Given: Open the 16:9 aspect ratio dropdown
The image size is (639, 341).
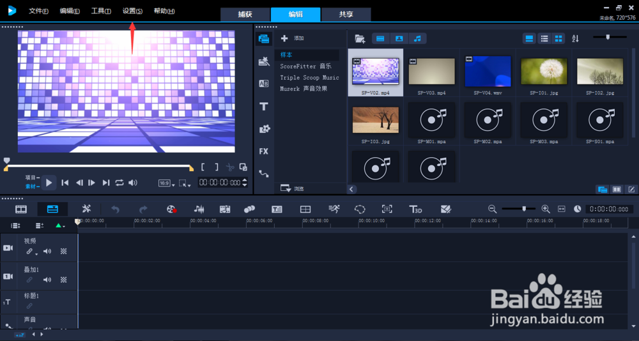Looking at the screenshot, I should pos(166,183).
